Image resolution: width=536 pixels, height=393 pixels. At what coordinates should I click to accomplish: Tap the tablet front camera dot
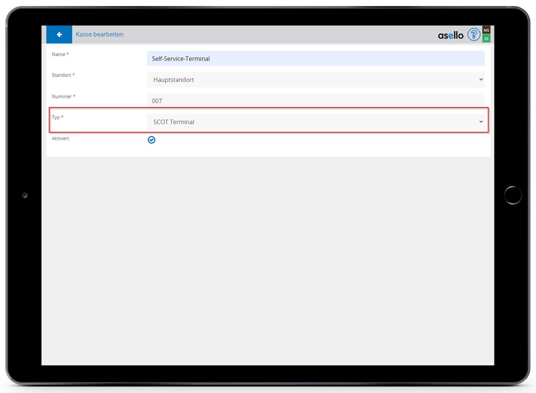(x=25, y=195)
